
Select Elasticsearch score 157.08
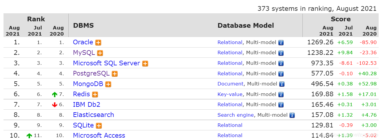point(322,115)
